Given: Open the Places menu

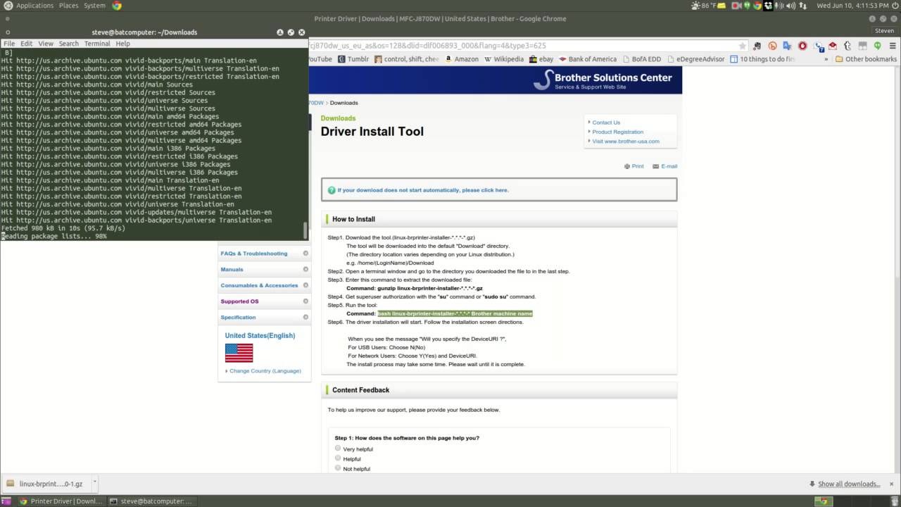Looking at the screenshot, I should coord(69,6).
